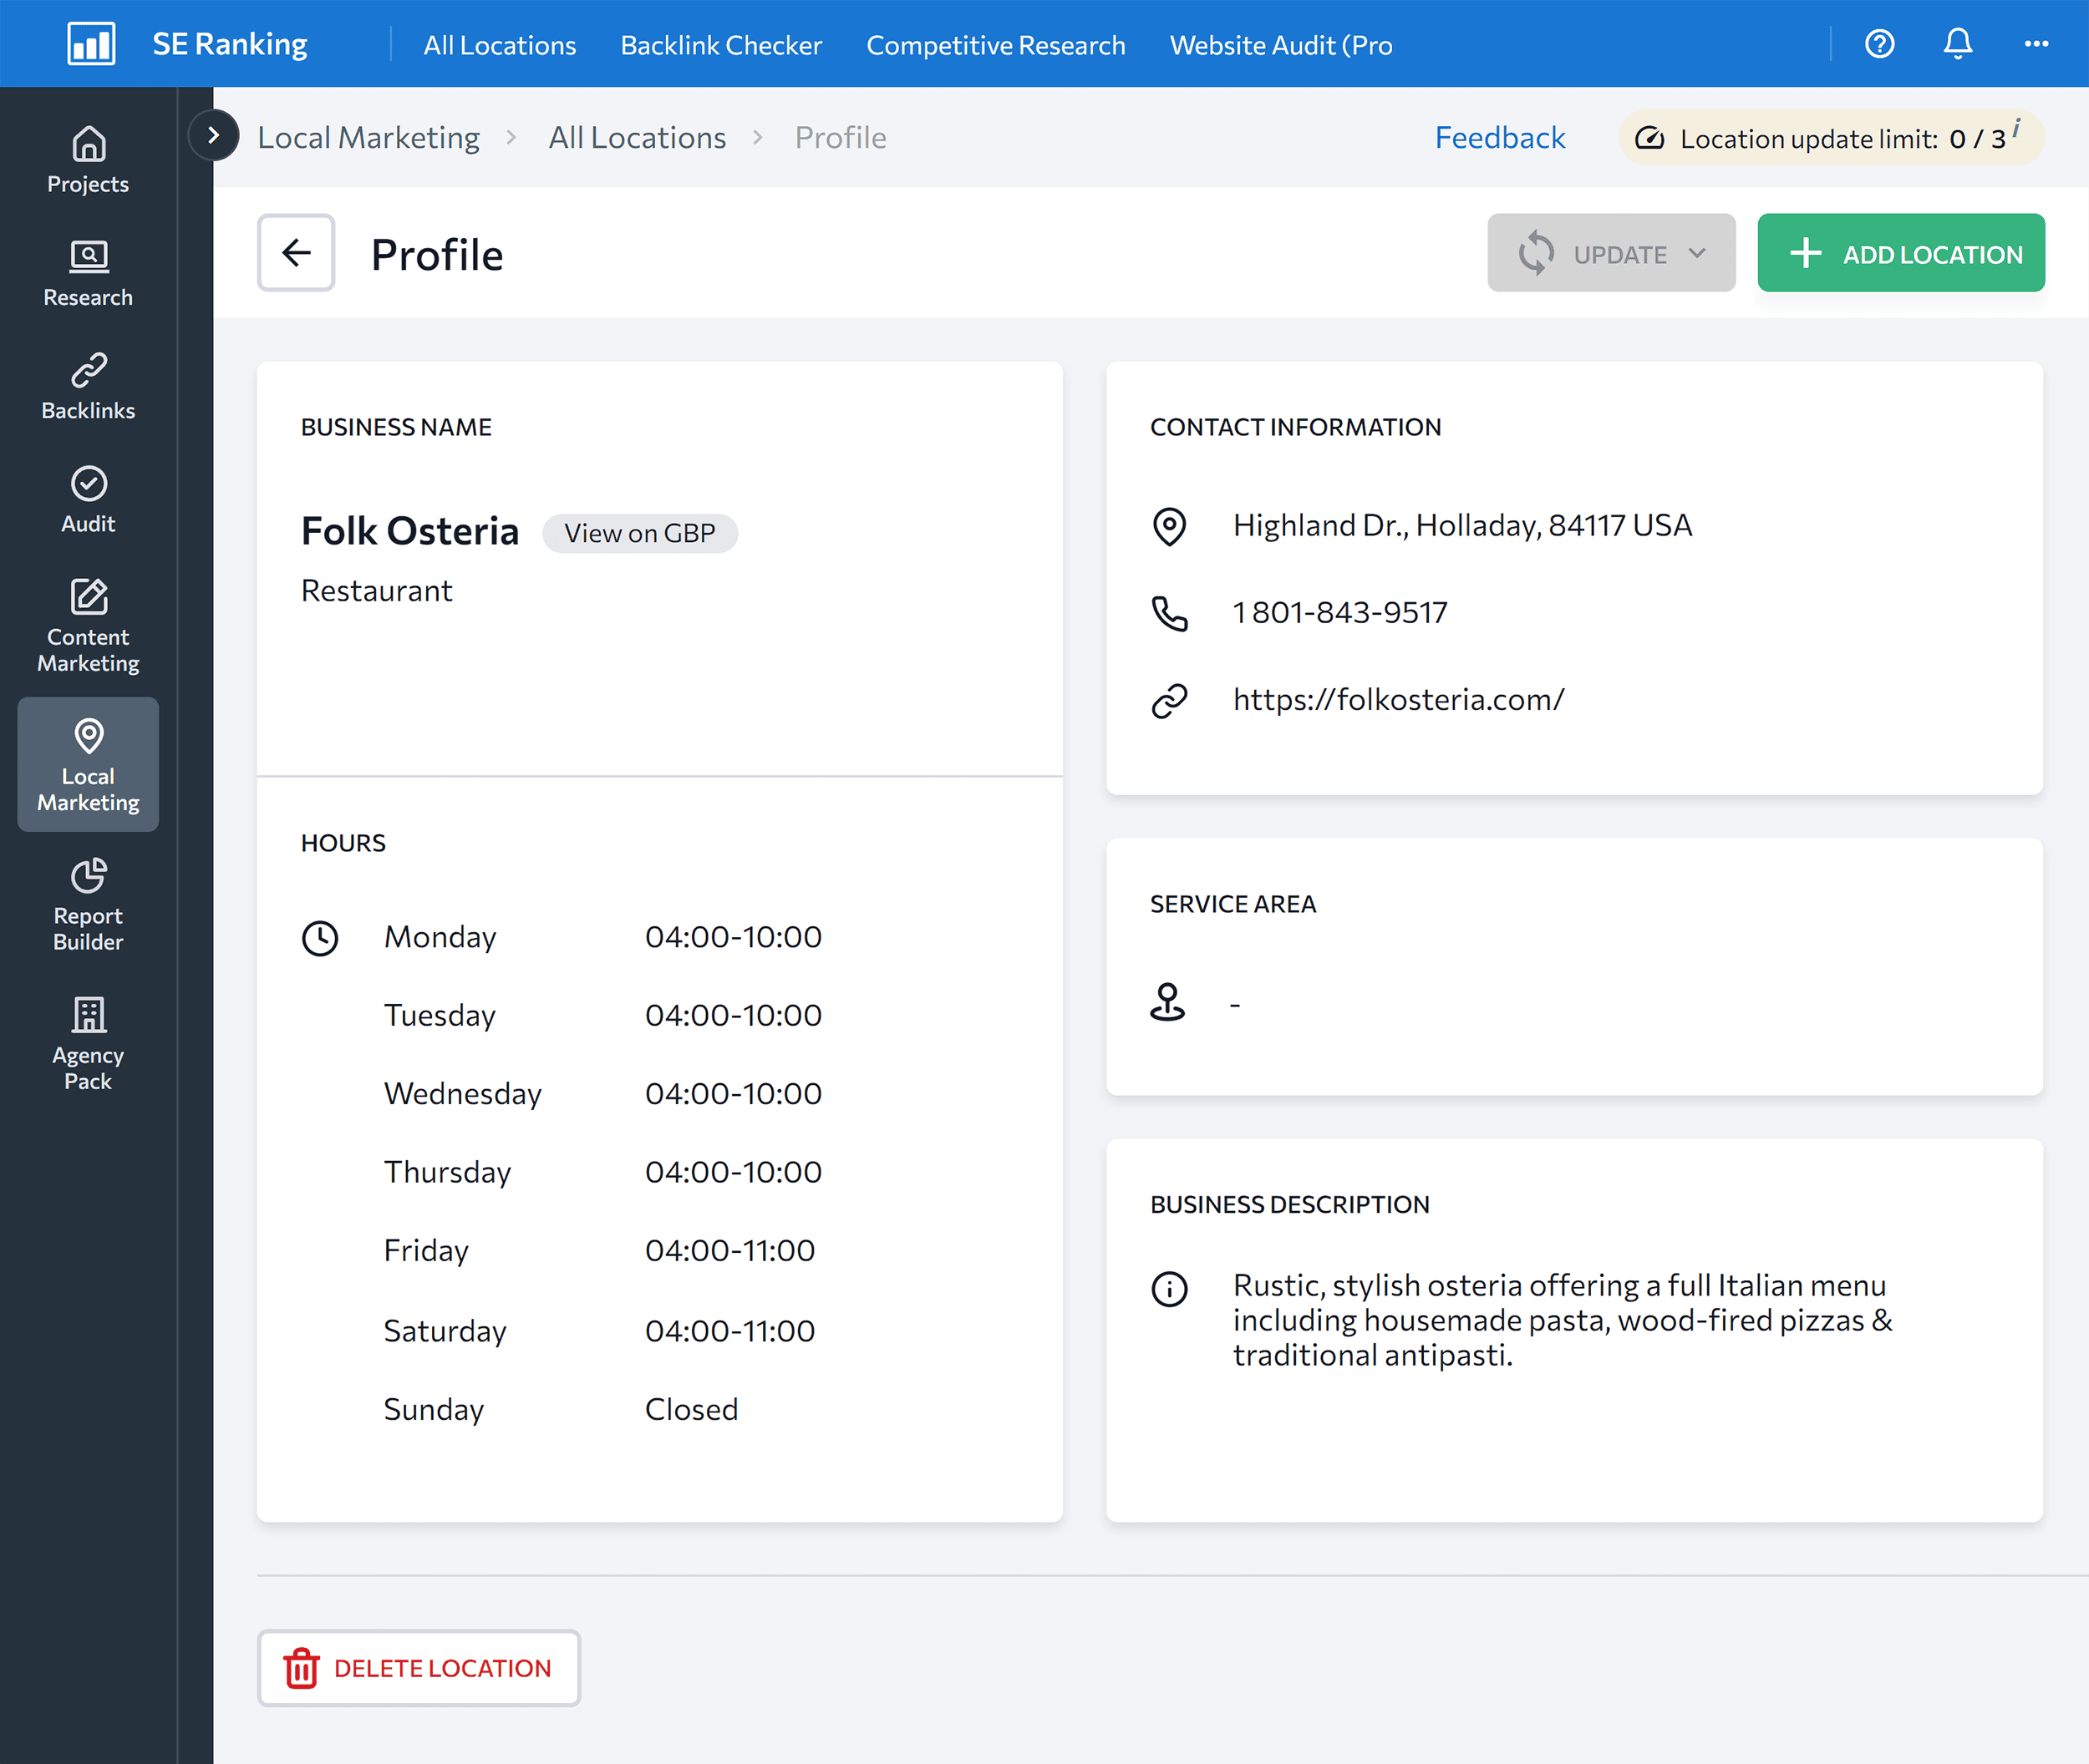
Task: Open Agency Pack in sidebar
Action: (88, 1043)
